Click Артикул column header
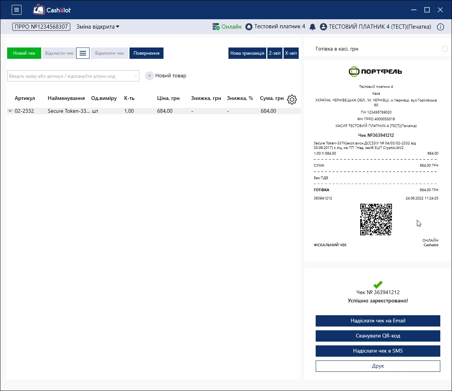452x391 pixels. [x=25, y=98]
